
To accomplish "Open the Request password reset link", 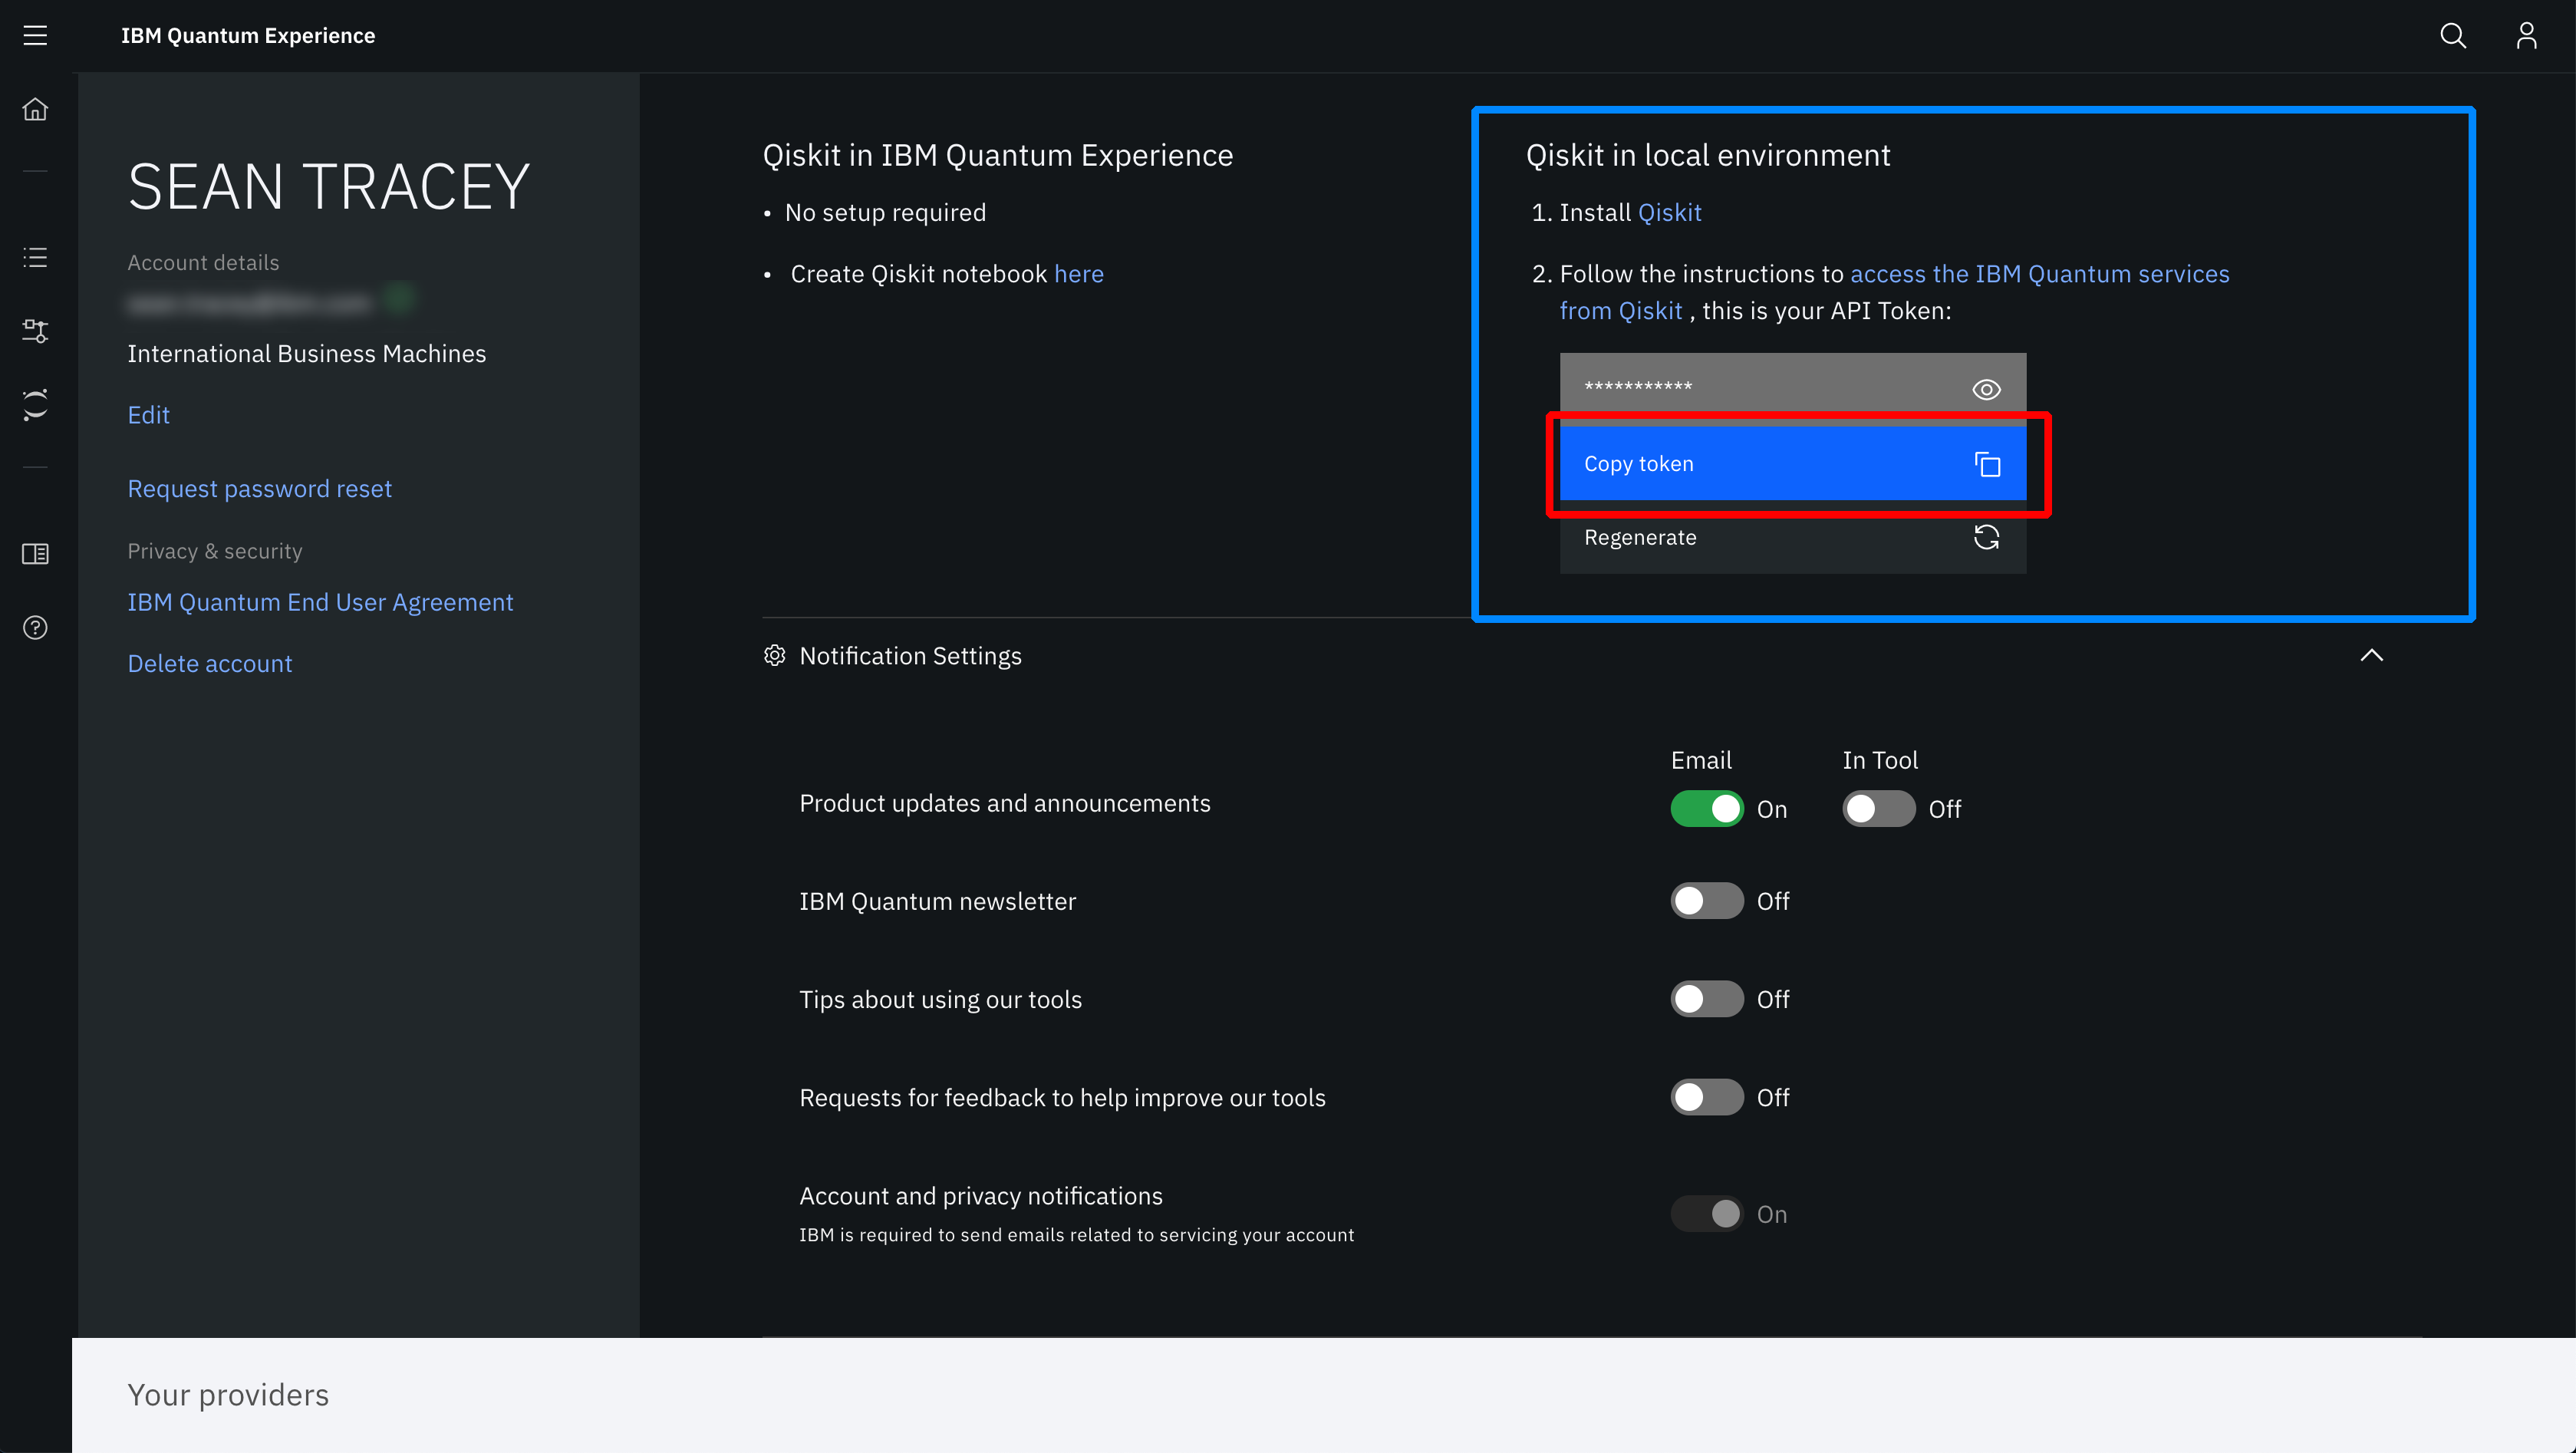I will 259,489.
